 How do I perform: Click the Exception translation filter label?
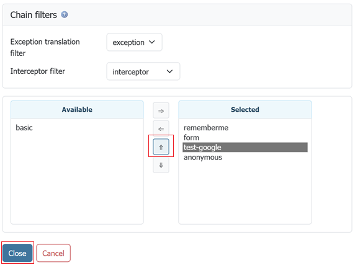45,47
